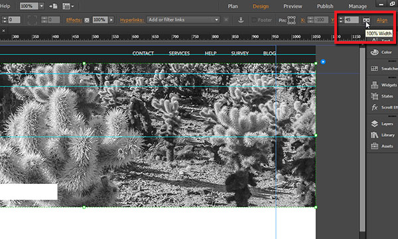
Task: Open the Align panel link
Action: (382, 20)
